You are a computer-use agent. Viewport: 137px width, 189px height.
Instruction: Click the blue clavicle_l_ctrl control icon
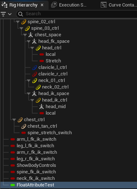[34, 67]
